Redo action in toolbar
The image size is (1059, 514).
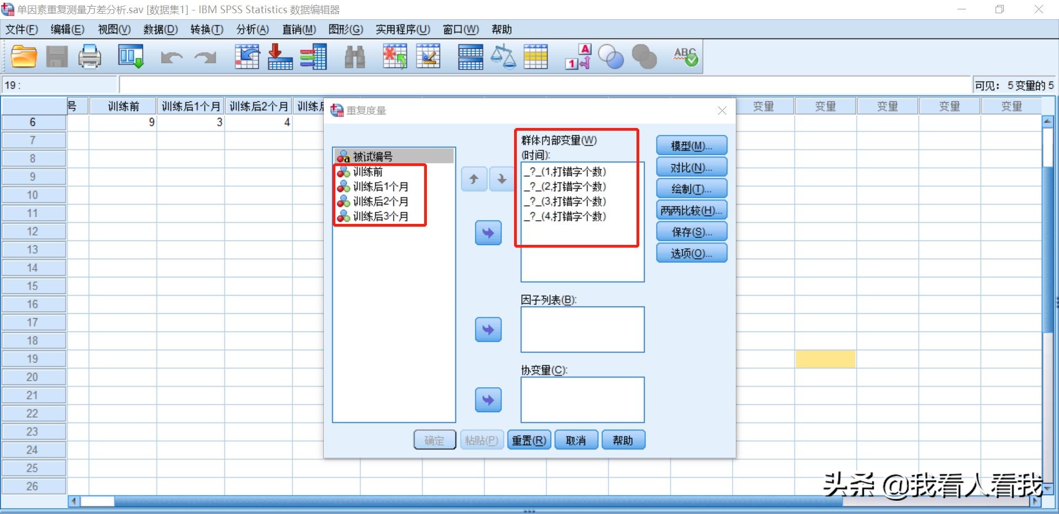(x=205, y=57)
